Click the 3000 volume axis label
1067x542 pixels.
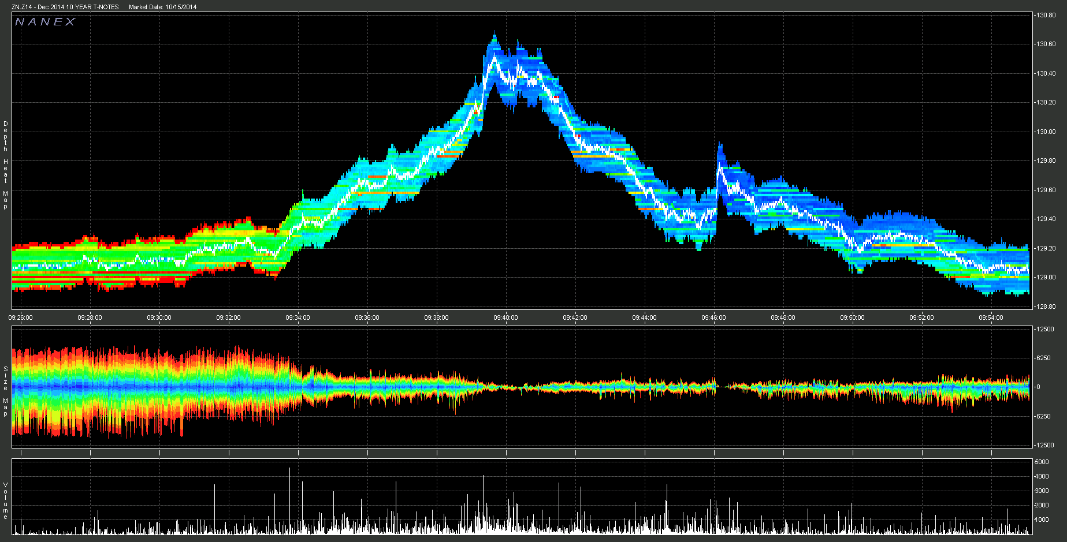coord(1042,491)
